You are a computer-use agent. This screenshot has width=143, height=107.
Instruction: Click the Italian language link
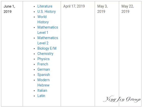tap(42, 90)
